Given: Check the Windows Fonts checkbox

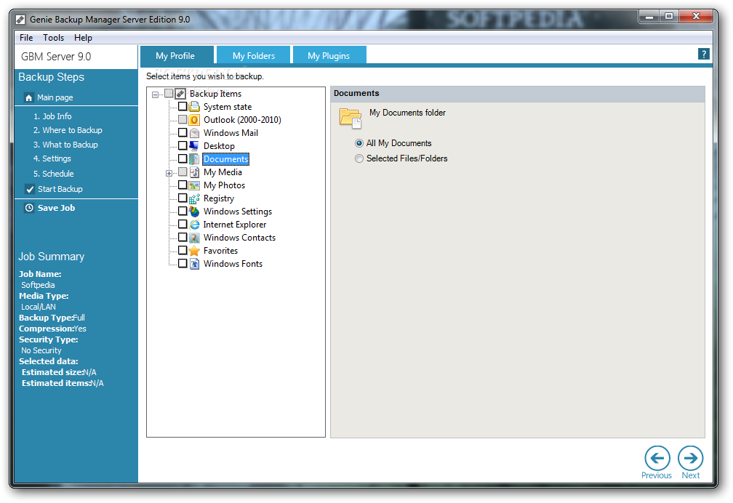Looking at the screenshot, I should [x=183, y=264].
